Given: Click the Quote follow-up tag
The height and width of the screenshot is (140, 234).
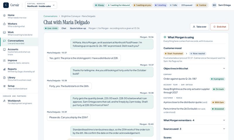Looking at the screenshot, I should (x=78, y=28).
